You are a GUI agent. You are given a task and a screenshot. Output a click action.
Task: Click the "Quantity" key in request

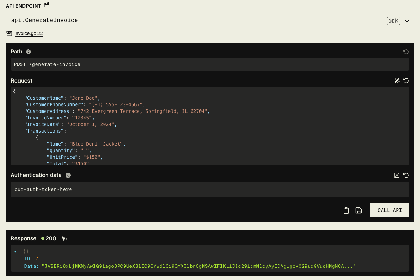point(61,151)
